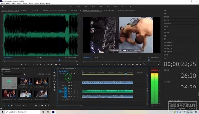Image resolution: width=199 pixels, height=114 pixels.
Task: Open Project panel tabs overflow menu
Action: pyautogui.click(x=24, y=68)
